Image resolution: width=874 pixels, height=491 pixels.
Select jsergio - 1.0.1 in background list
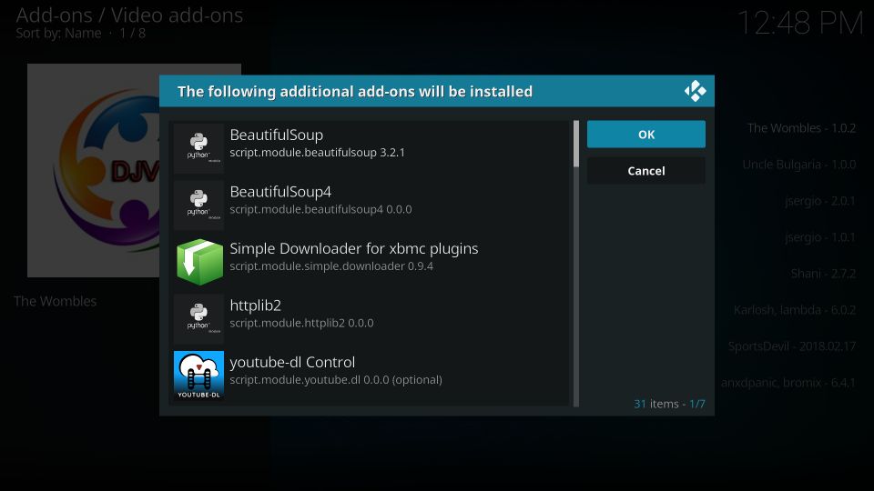click(x=820, y=237)
